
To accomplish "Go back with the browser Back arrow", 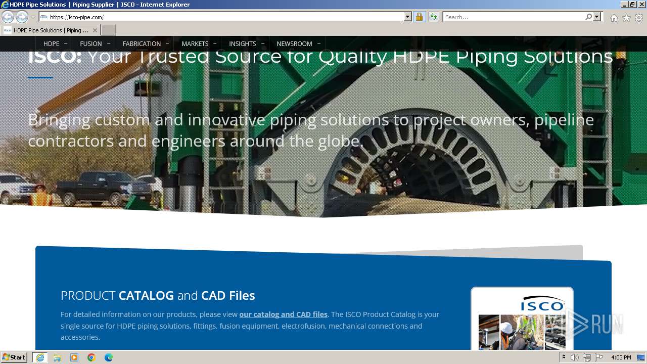I will pos(8,17).
